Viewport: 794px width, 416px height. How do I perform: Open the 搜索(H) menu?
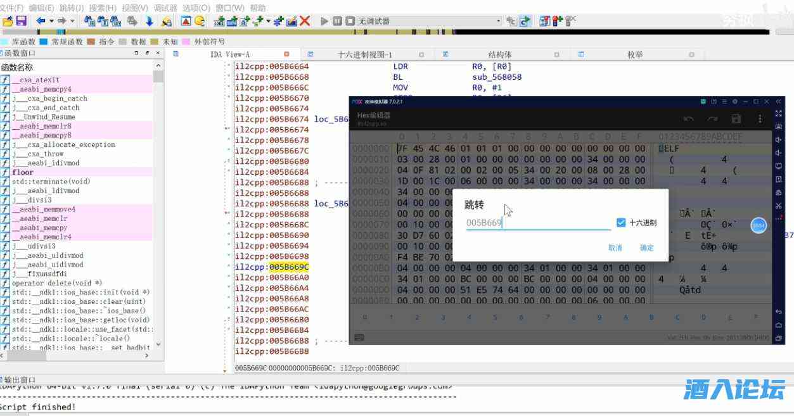[x=103, y=8]
